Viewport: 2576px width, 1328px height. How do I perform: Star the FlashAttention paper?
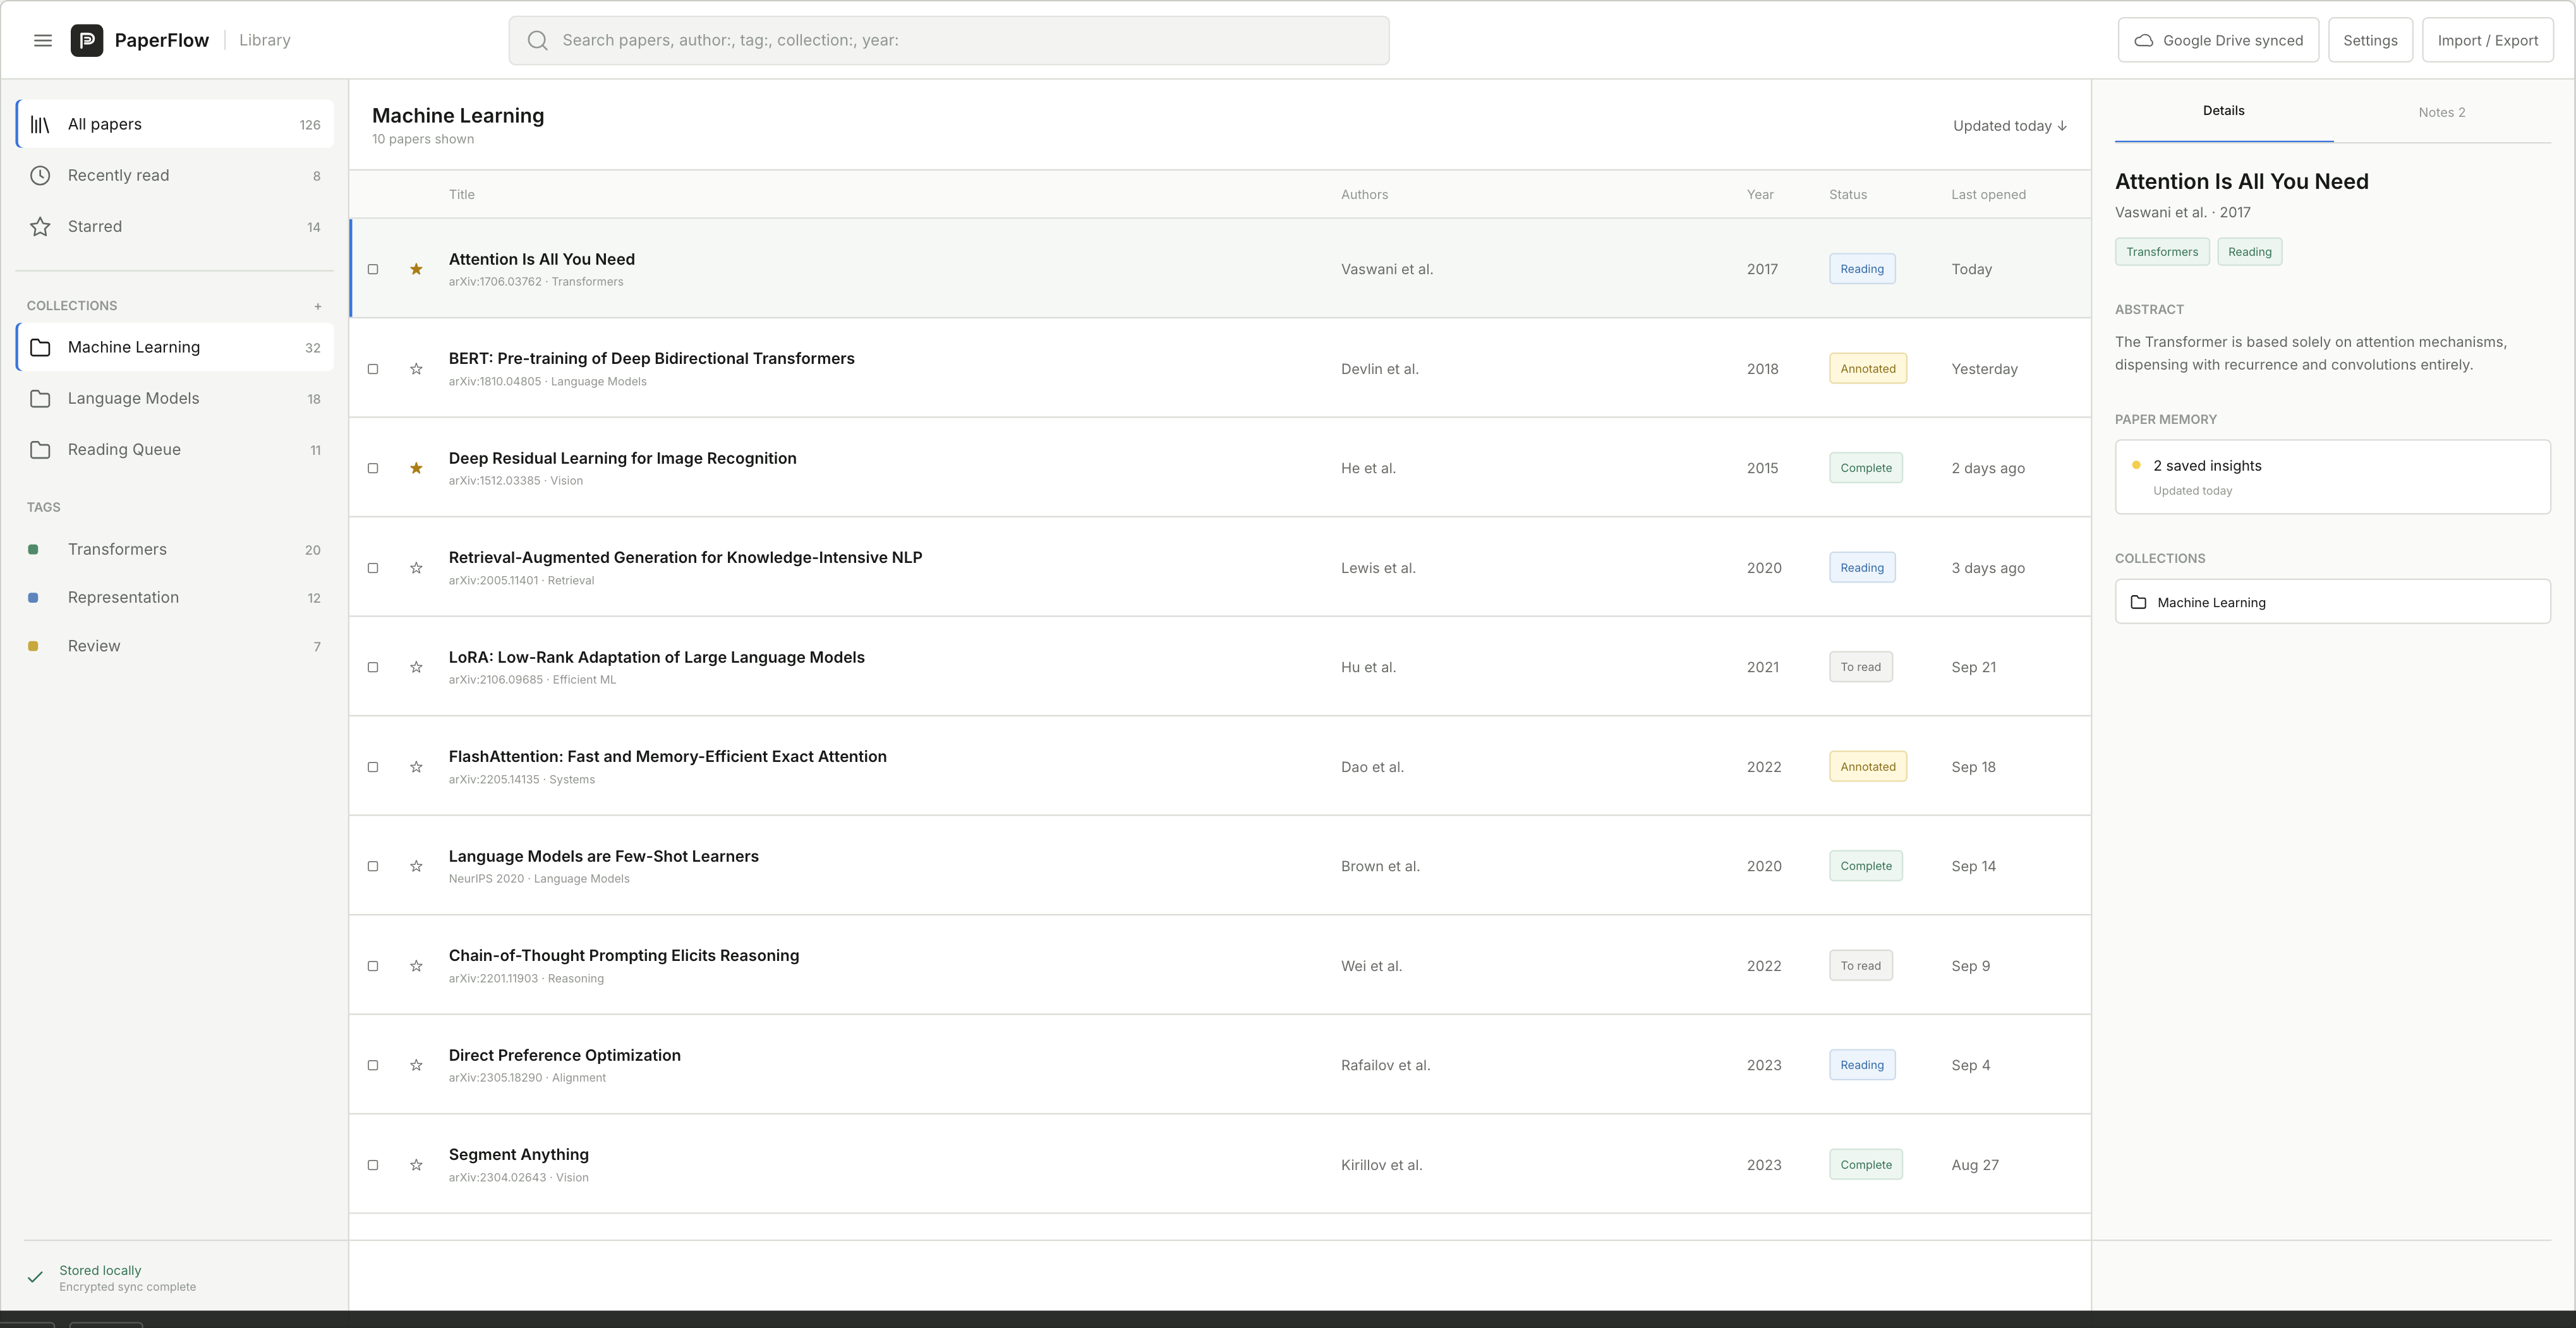[416, 767]
